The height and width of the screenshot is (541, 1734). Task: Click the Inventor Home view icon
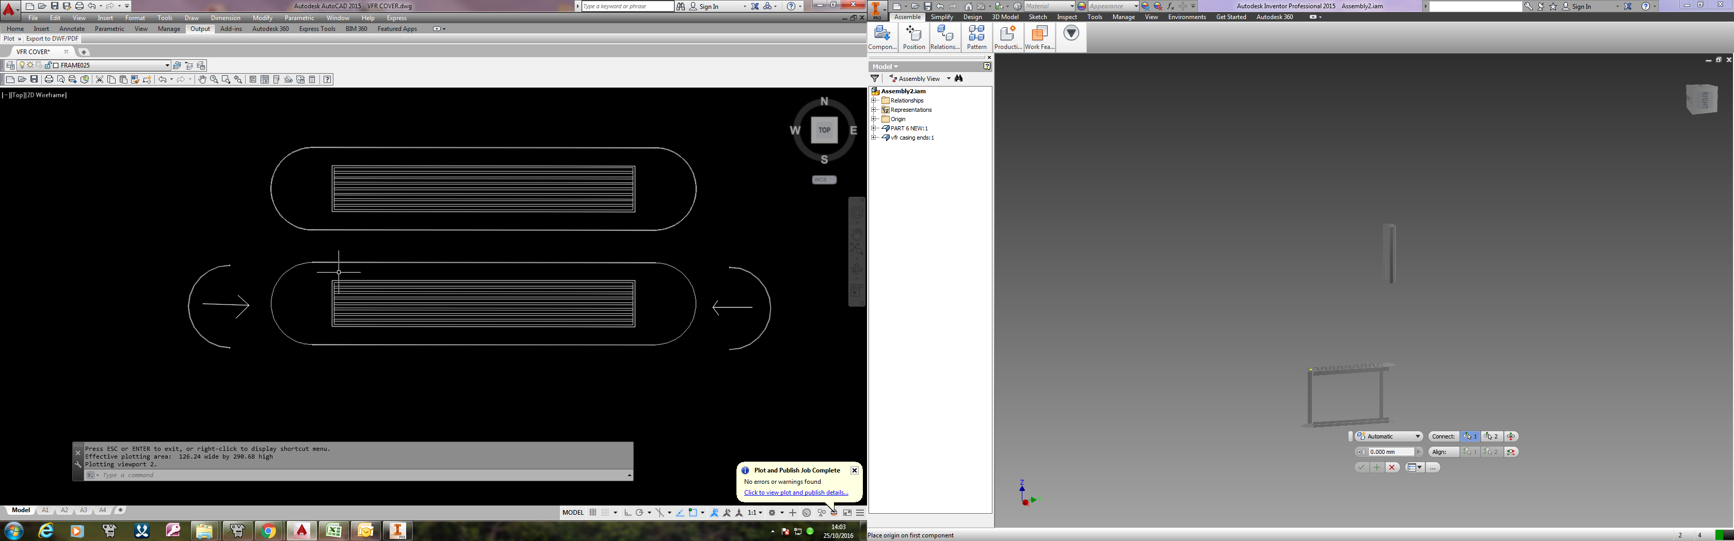click(968, 6)
